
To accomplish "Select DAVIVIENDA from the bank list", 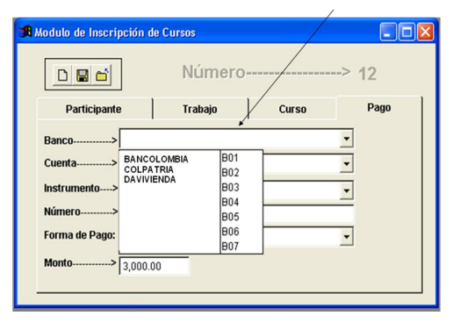I will point(150,179).
